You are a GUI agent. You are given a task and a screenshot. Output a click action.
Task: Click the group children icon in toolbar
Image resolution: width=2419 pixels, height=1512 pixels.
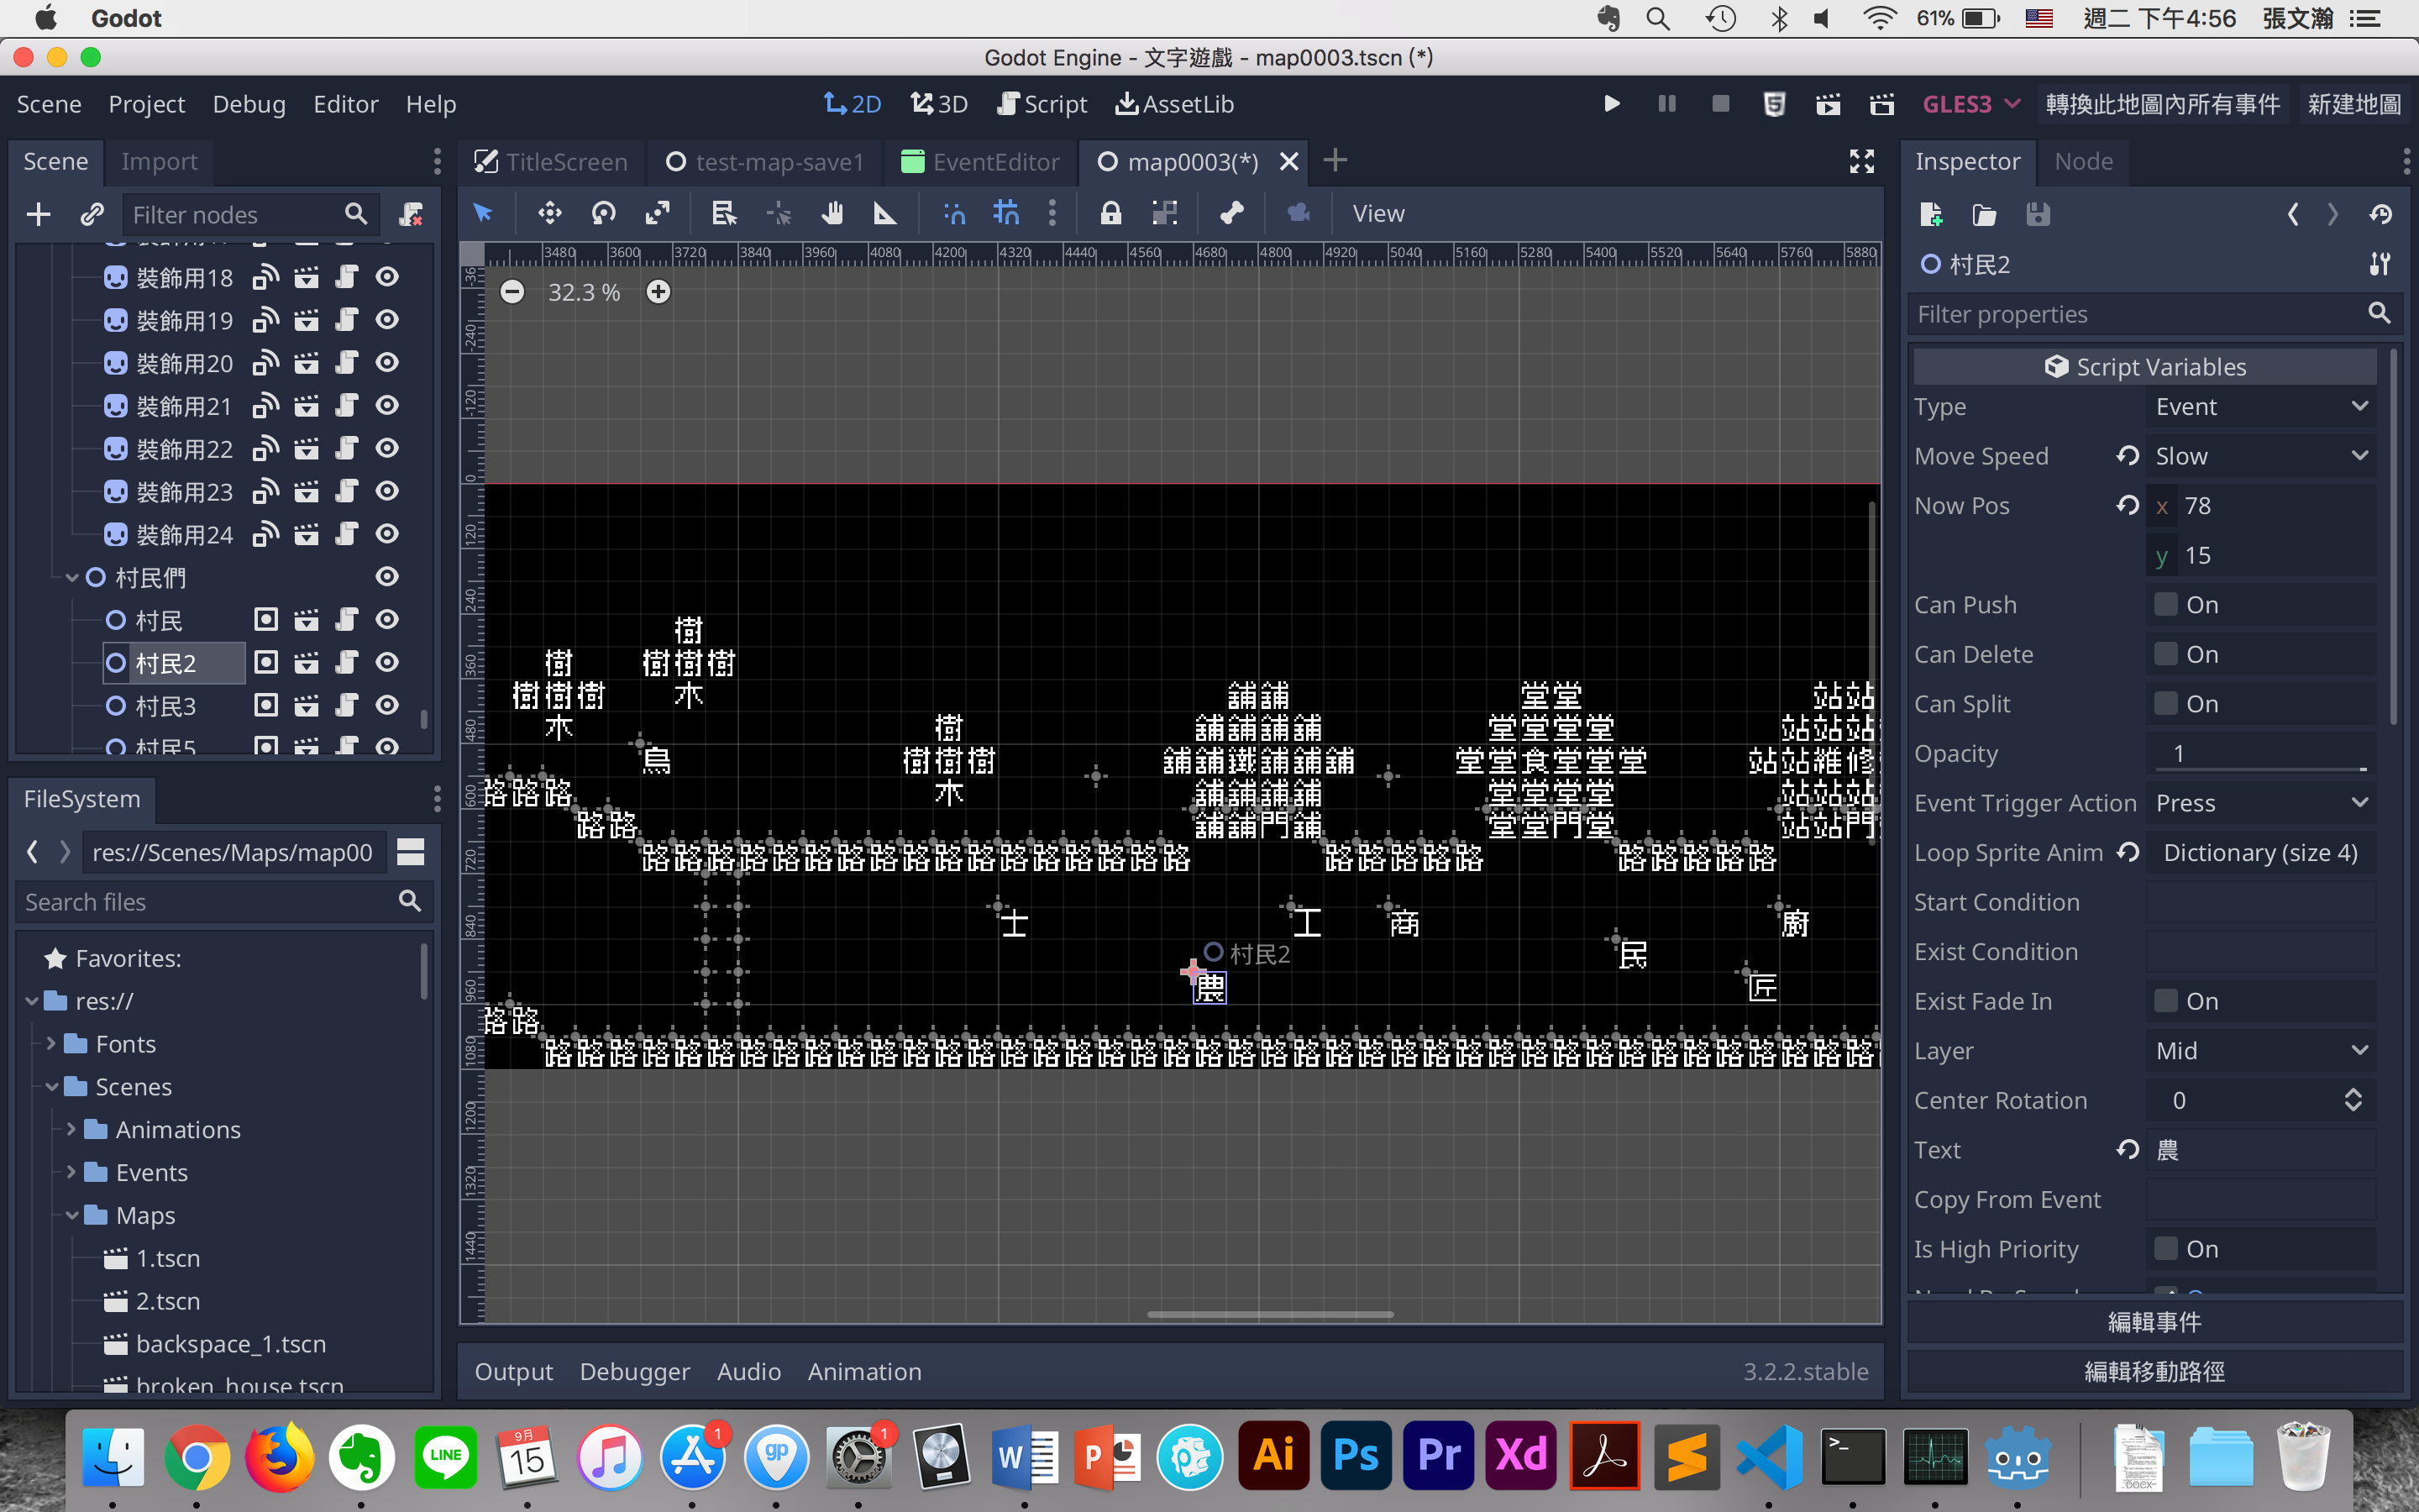(1164, 213)
